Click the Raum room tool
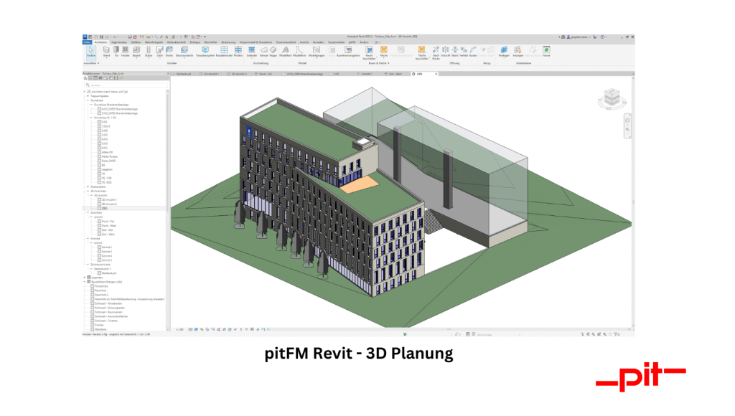This screenshot has height=416, width=735. pyautogui.click(x=332, y=52)
